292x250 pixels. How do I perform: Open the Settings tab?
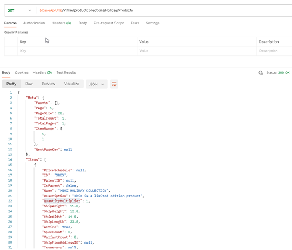click(153, 23)
